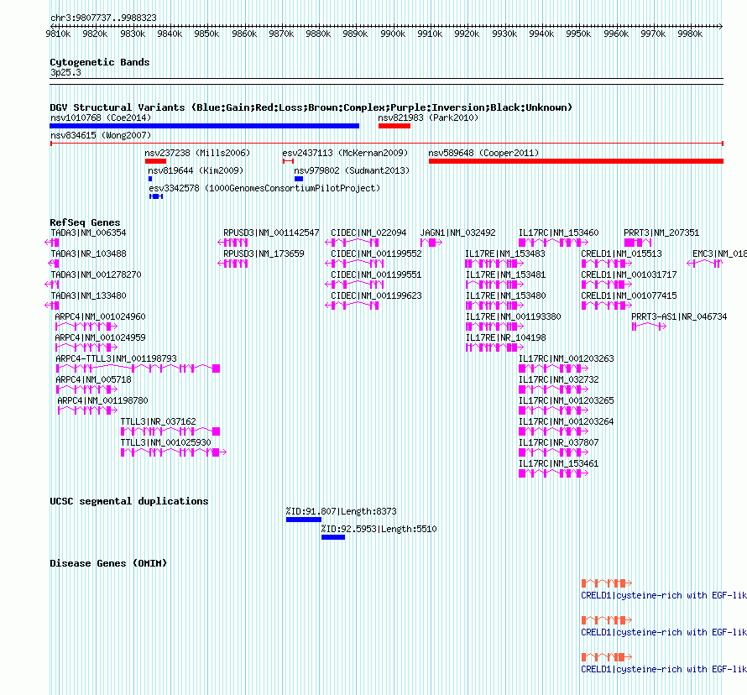Open transcript label ARPC4|NM_001198780
This screenshot has height=695, width=747.
[x=102, y=400]
